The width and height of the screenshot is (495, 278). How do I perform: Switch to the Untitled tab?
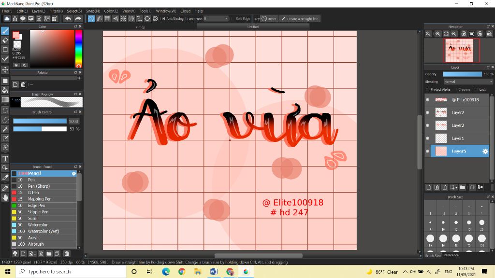(x=253, y=27)
